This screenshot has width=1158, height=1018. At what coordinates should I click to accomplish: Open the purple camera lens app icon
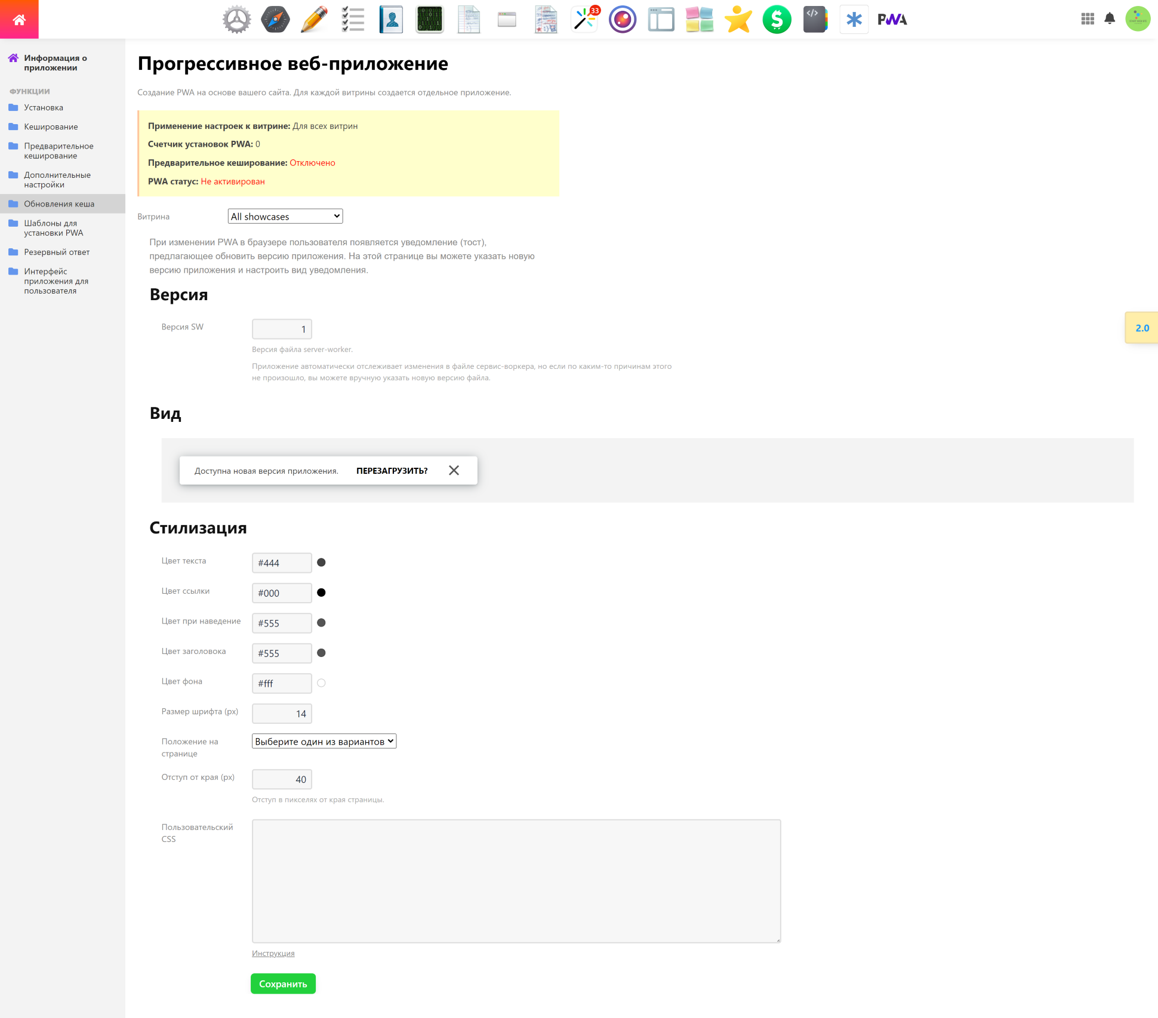[x=623, y=19]
